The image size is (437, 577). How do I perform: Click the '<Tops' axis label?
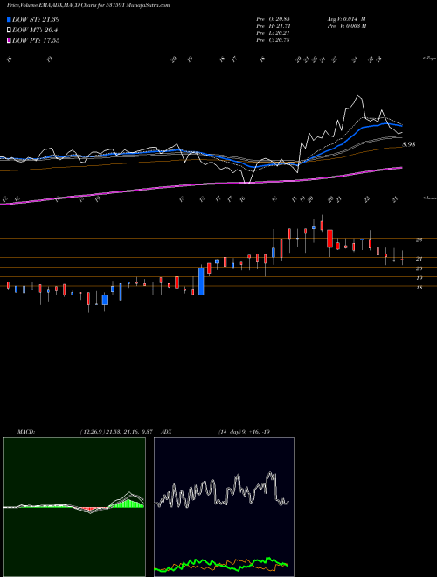pos(429,59)
